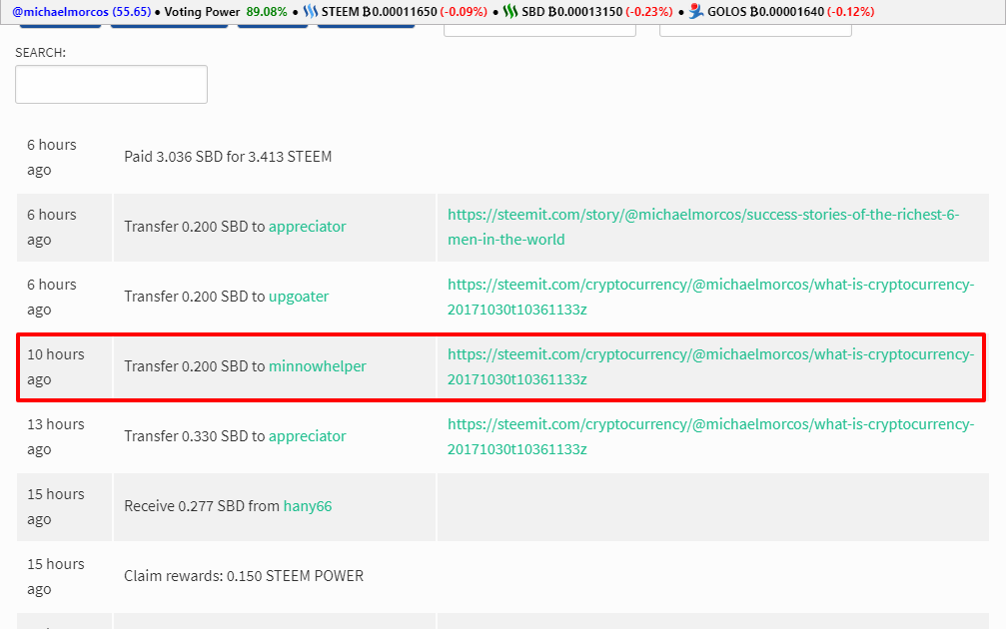The image size is (1006, 629).
Task: Open what-is-cryptocurrency link in upgoater row
Action: click(x=711, y=297)
